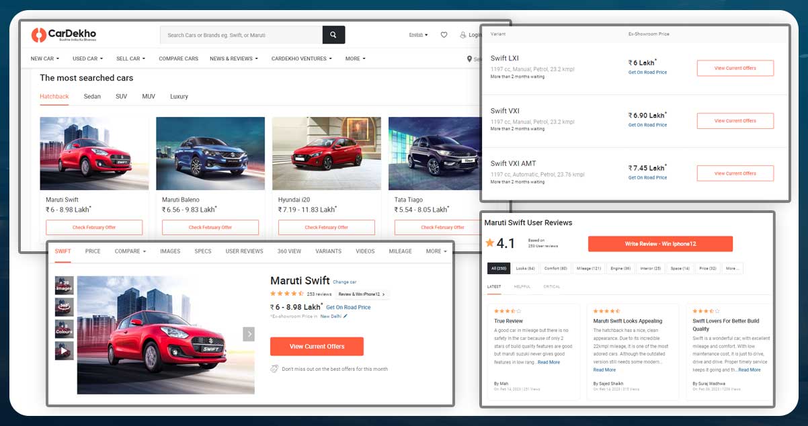Click Review & Win iPhone12 button
This screenshot has height=426, width=808.
tap(362, 294)
